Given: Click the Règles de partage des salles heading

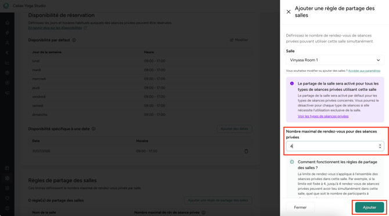Looking at the screenshot, I should click(62, 180).
